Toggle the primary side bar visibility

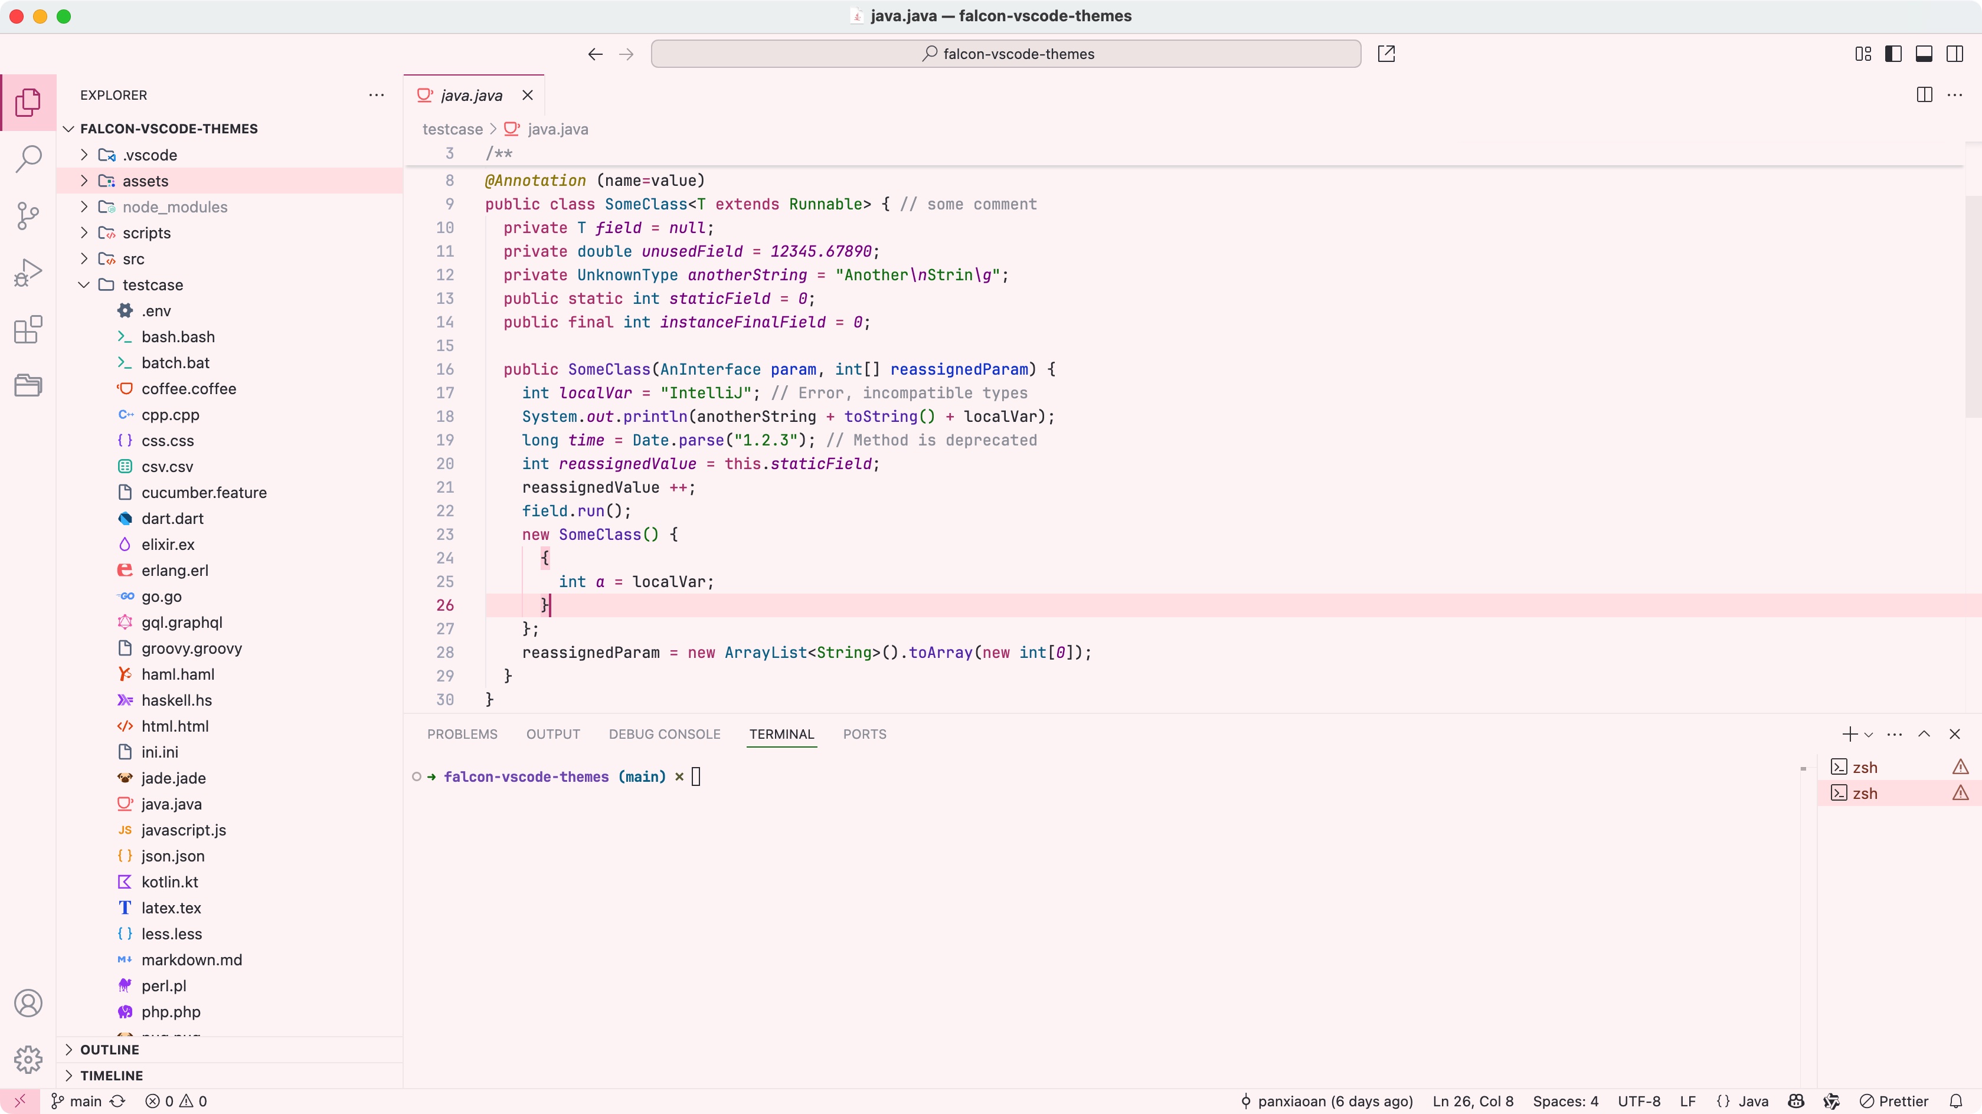pyautogui.click(x=1893, y=54)
